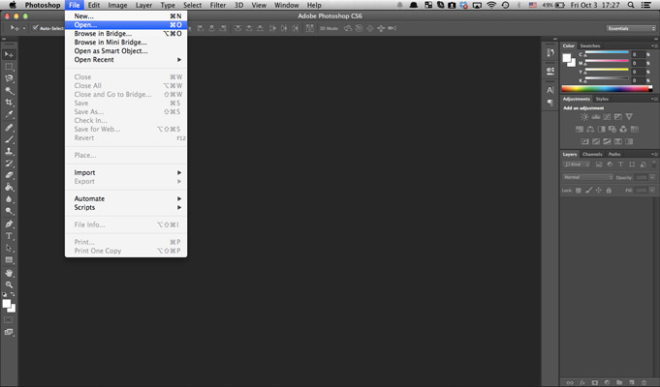Select the Lasso tool
Viewport: 660px width, 387px height.
coord(9,78)
